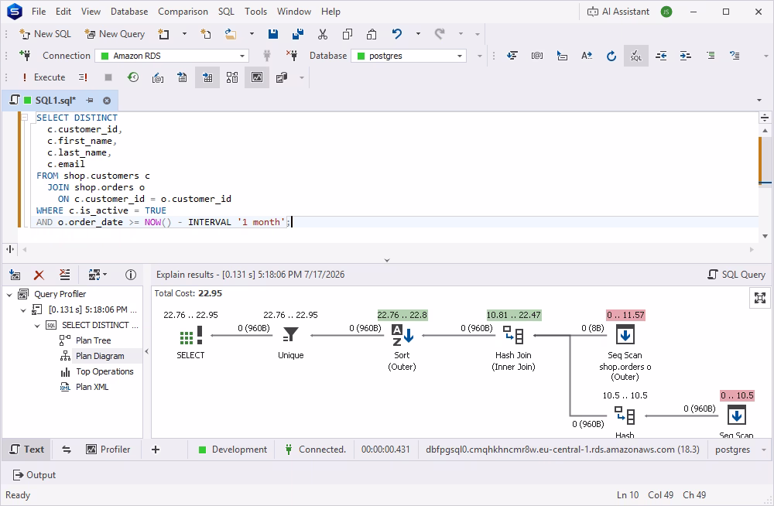
Task: Open the Open File dropdown arrow
Action: [252, 34]
